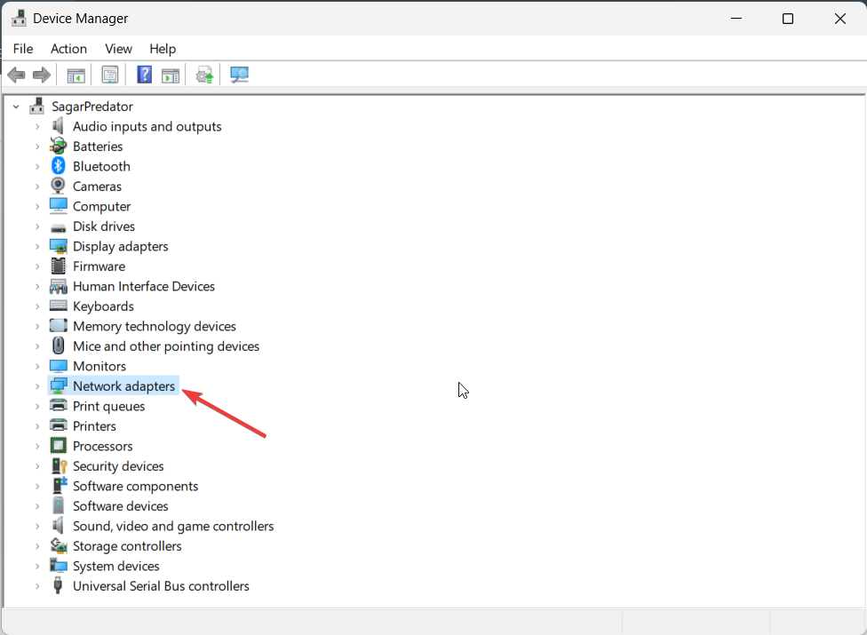Select the Printers label
Screen dimensions: 867x635
click(94, 426)
